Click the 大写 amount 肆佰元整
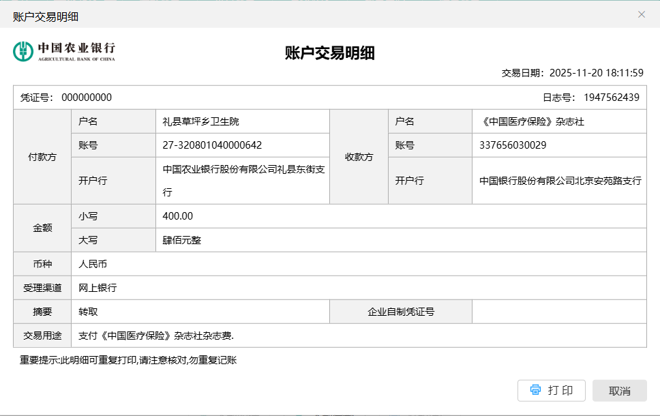The height and width of the screenshot is (416, 660). pos(181,240)
